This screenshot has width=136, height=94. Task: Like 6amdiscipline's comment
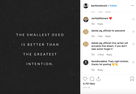coord(133,62)
